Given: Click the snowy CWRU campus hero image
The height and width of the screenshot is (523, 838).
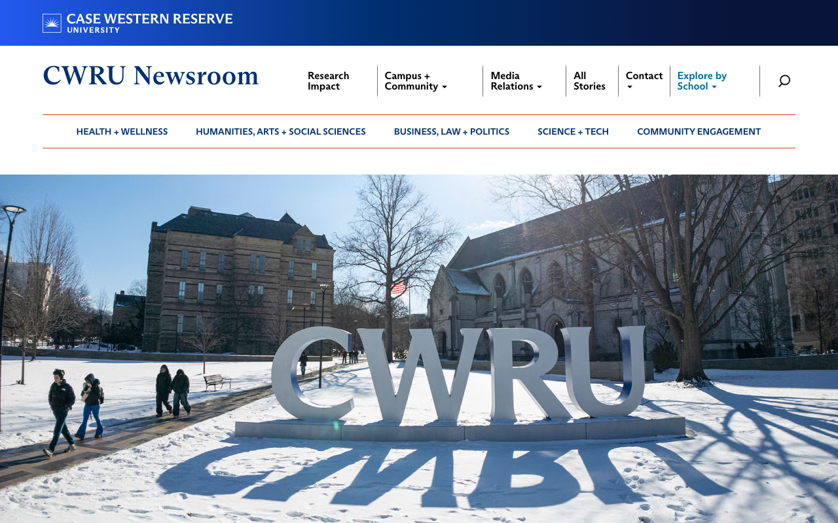Looking at the screenshot, I should coord(419,349).
